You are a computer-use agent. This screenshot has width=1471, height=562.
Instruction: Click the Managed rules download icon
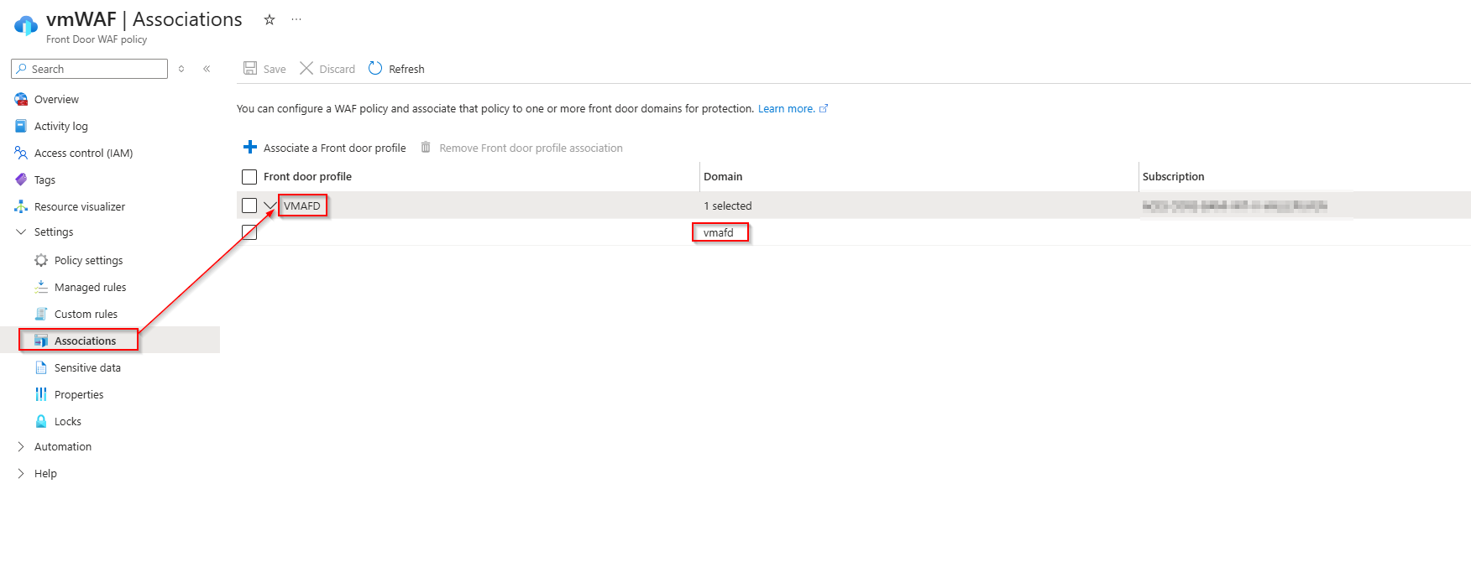tap(41, 287)
